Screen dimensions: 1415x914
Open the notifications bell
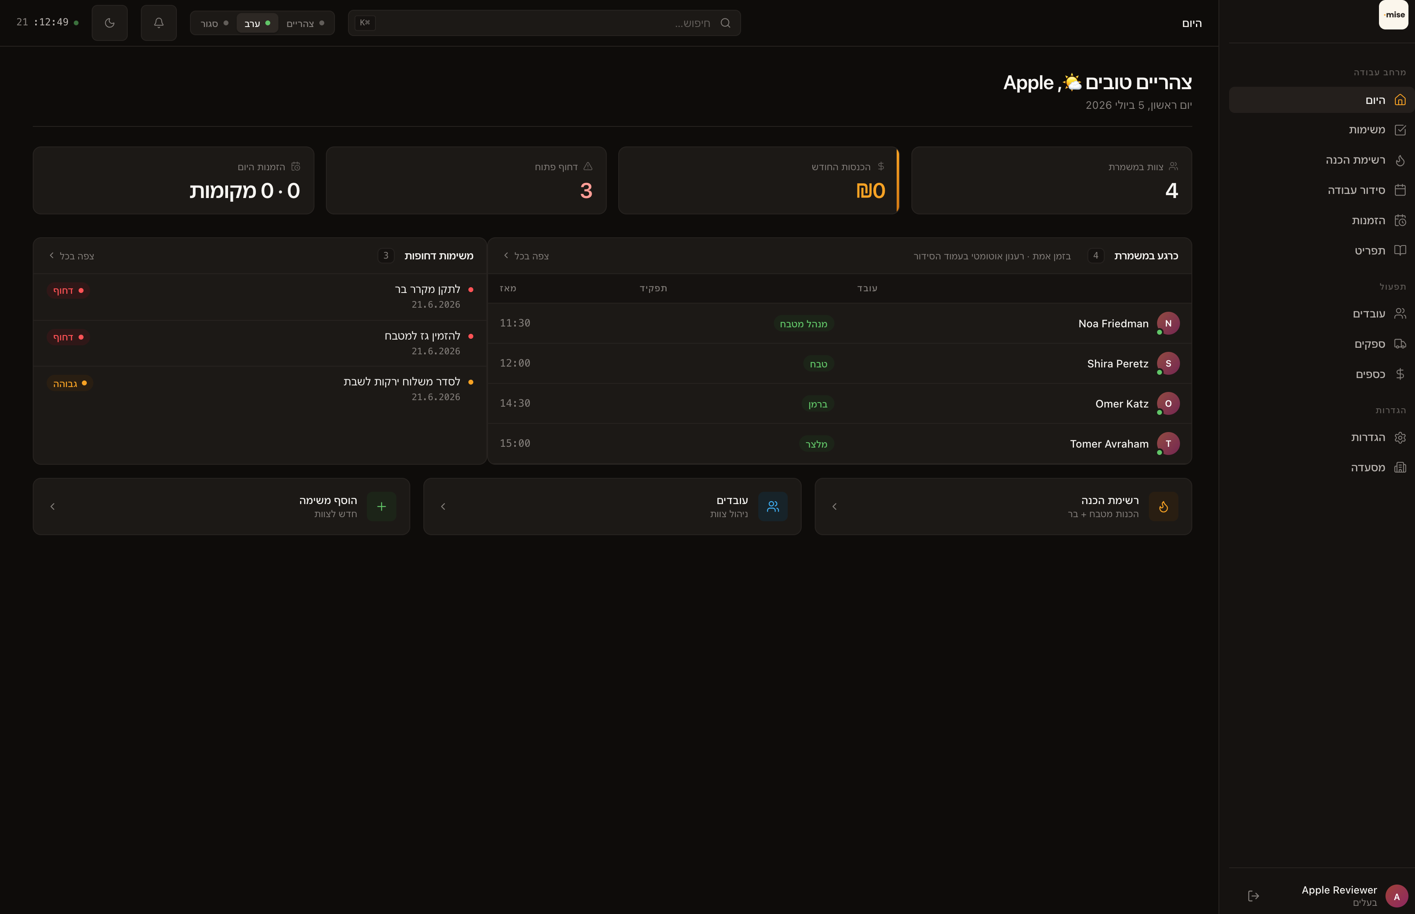pos(158,23)
